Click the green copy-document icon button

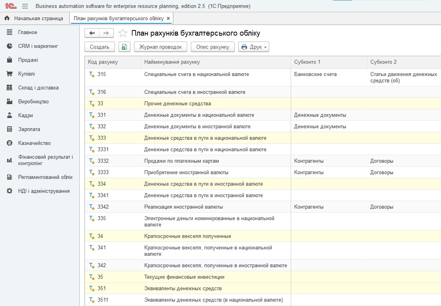click(124, 47)
